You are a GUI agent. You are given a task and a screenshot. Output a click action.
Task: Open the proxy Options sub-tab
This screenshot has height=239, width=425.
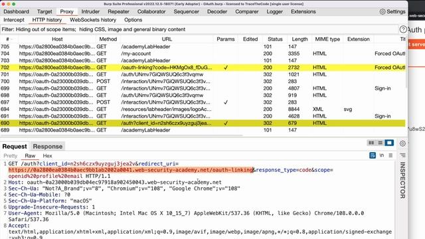133,20
